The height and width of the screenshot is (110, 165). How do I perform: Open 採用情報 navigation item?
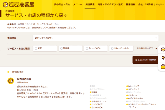click(x=131, y=4)
